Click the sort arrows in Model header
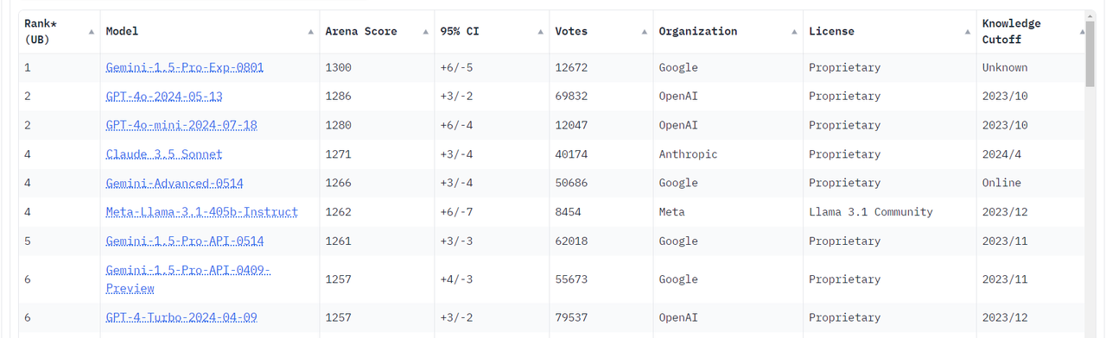The width and height of the screenshot is (1106, 338). (x=311, y=32)
